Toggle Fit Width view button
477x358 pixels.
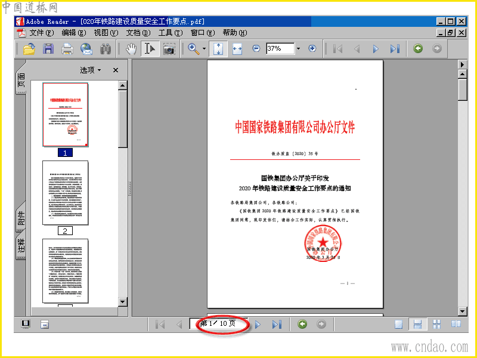(x=237, y=49)
